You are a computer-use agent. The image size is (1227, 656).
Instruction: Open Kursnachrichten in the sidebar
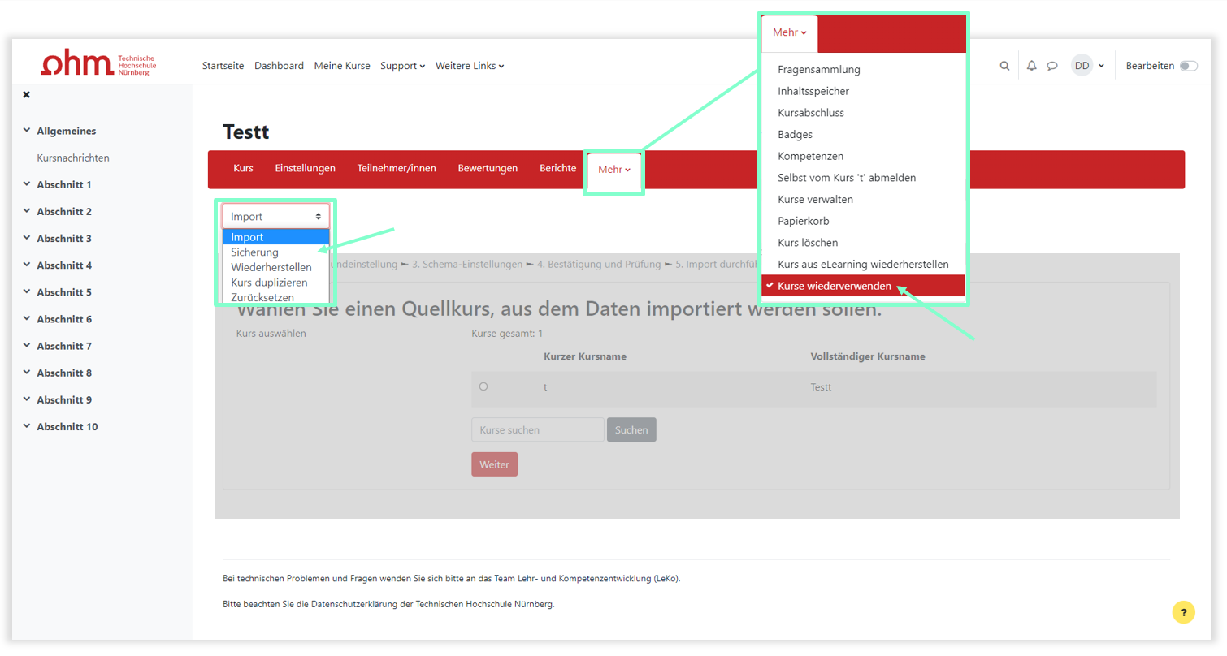click(x=73, y=158)
